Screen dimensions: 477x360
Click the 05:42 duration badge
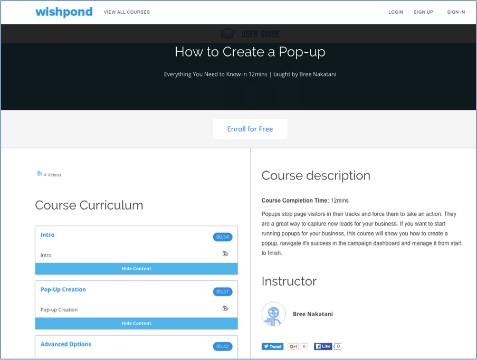[222, 347]
